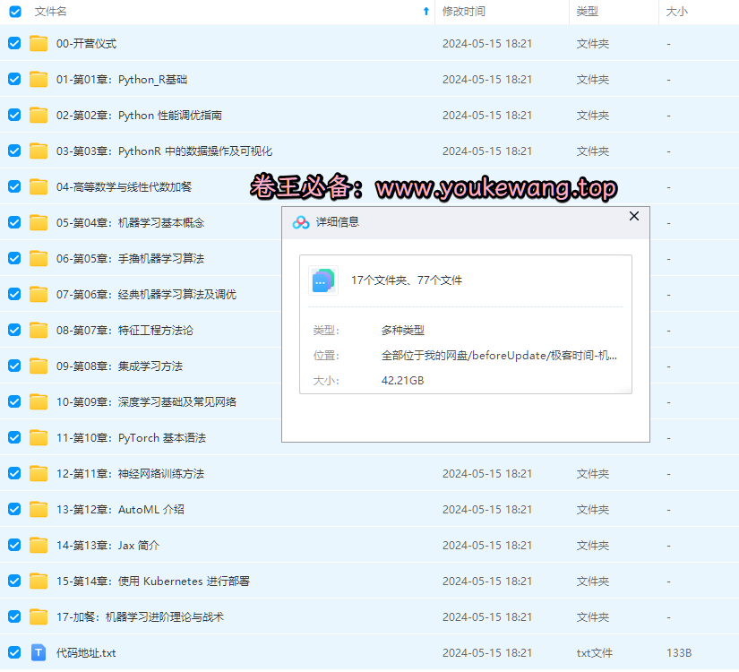Uncheck checkbox for 02-第02章 Python 性能调优指南
Viewport: 739px width, 672px height.
14,115
